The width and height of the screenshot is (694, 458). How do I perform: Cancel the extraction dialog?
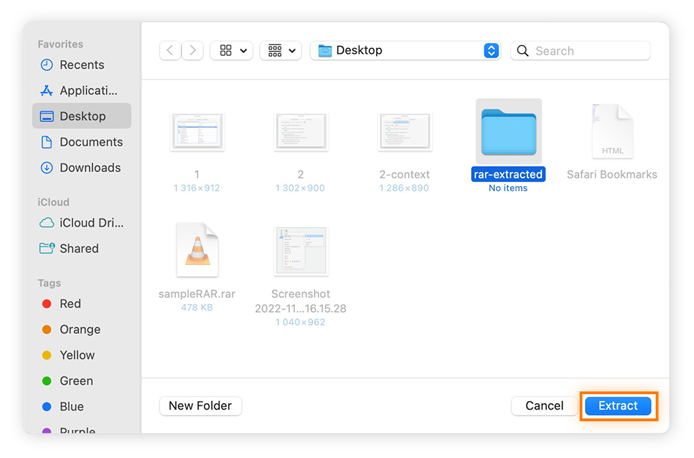(544, 406)
